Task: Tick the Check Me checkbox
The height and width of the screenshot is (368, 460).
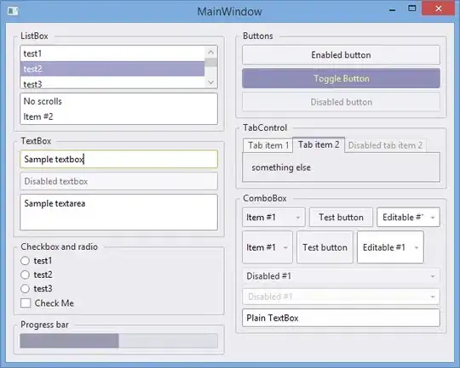Action: 26,303
